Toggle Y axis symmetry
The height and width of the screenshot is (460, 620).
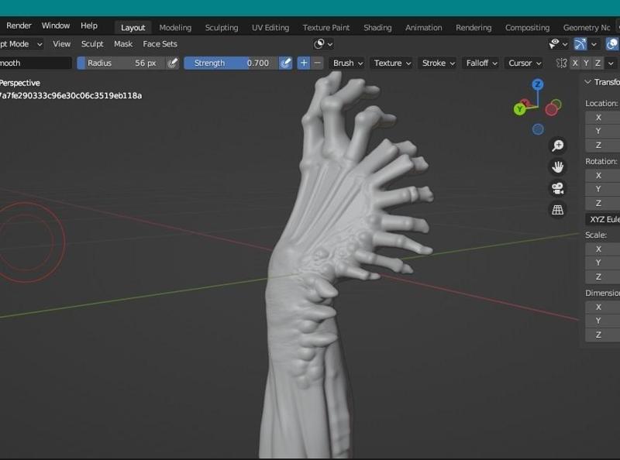point(586,63)
